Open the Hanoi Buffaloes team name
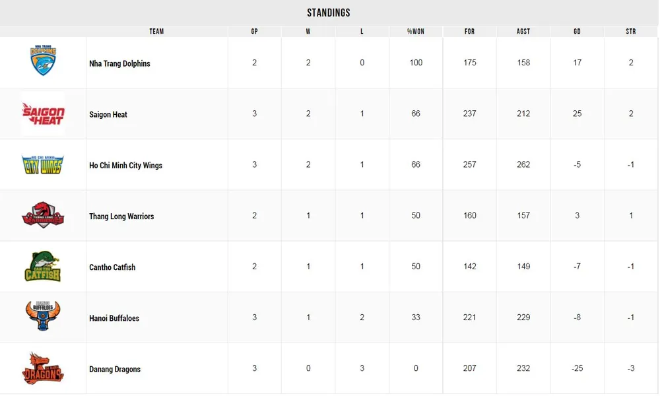The image size is (660, 396). coord(114,318)
